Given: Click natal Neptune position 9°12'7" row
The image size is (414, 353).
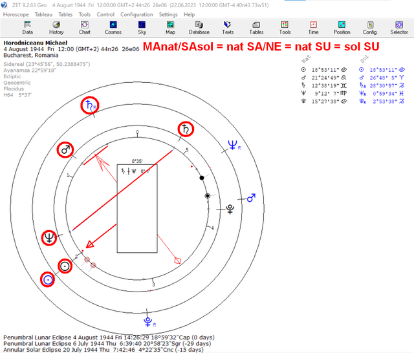Looking at the screenshot, I should pos(324,93).
